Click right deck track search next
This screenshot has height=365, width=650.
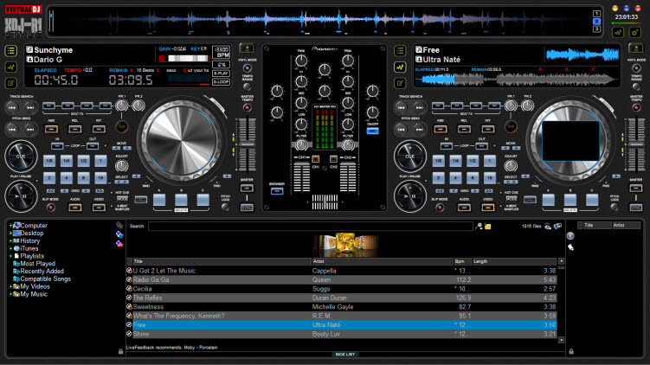[x=420, y=108]
